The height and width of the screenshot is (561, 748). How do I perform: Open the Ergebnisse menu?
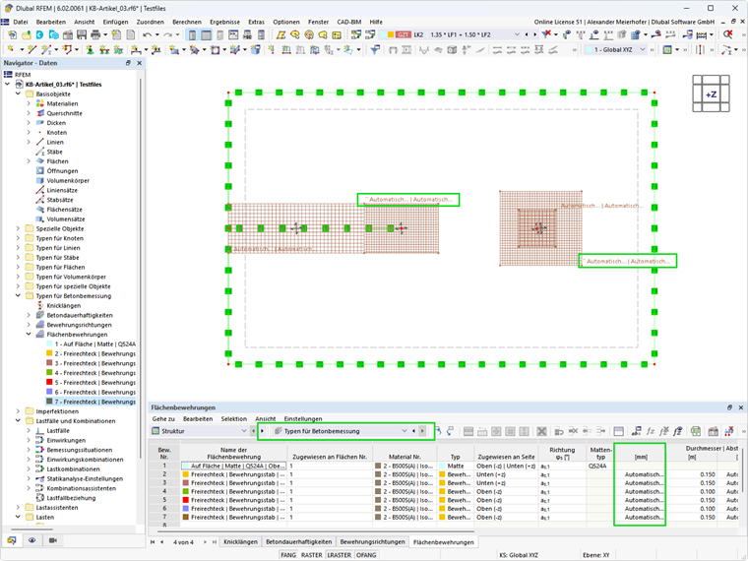[224, 22]
